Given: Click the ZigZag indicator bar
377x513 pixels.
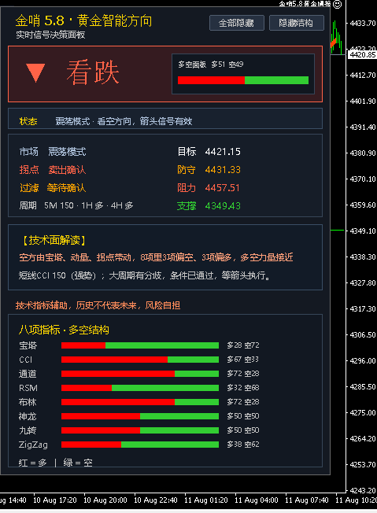Looking at the screenshot, I should tap(140, 445).
